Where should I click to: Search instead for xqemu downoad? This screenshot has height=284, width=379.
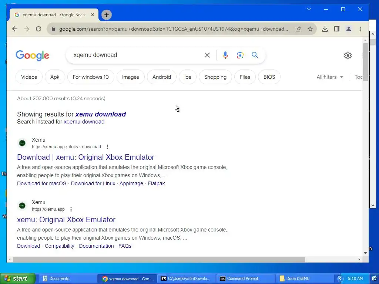(84, 122)
